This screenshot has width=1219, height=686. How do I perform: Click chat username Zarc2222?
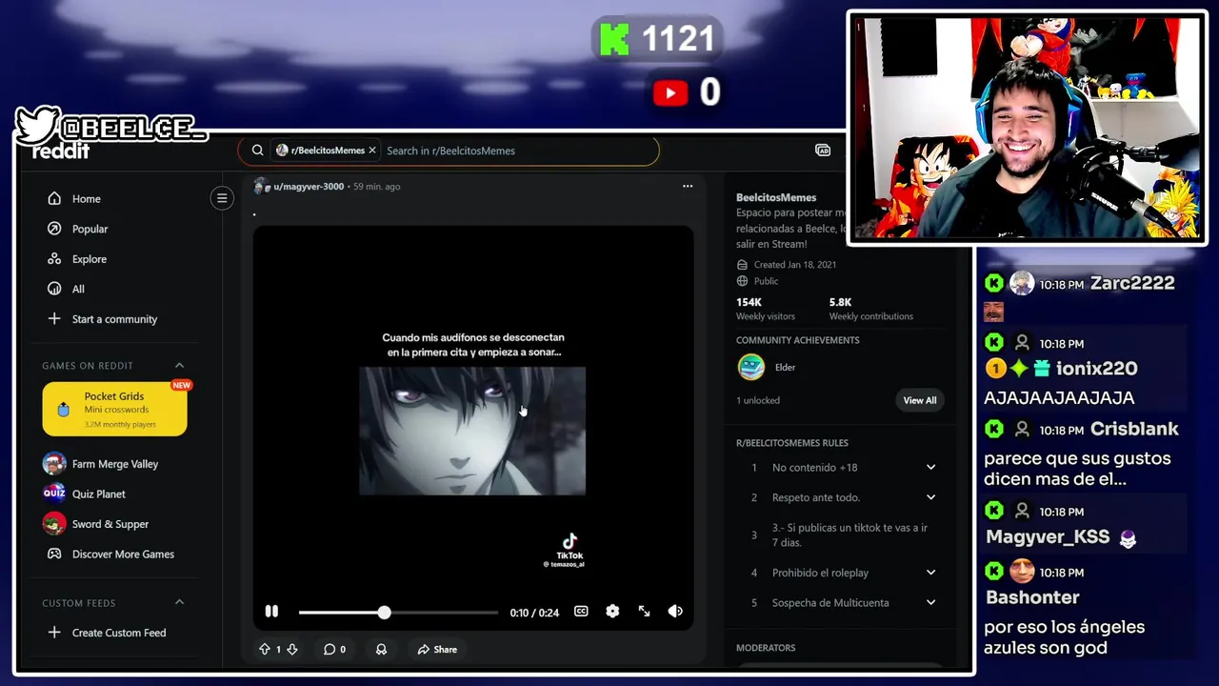point(1132,283)
